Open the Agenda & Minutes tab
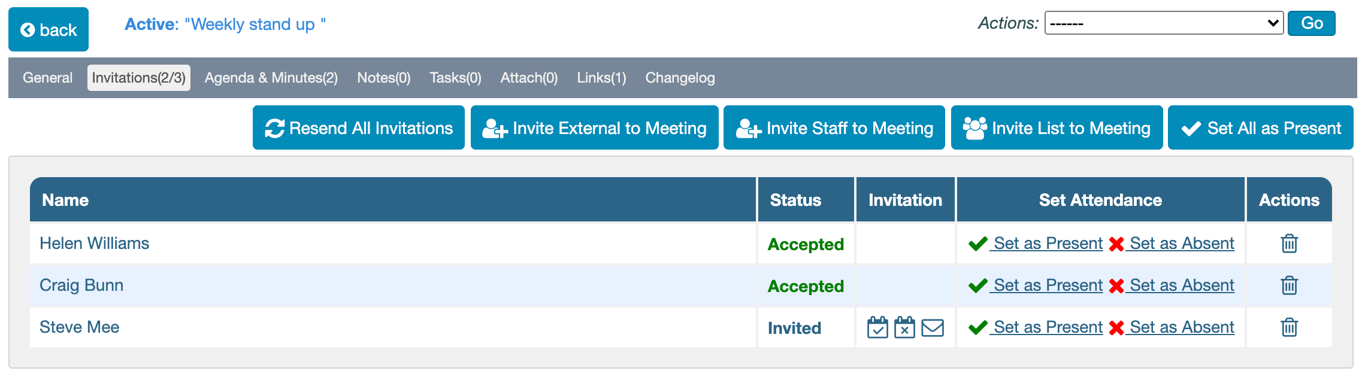The height and width of the screenshot is (377, 1362). point(271,78)
